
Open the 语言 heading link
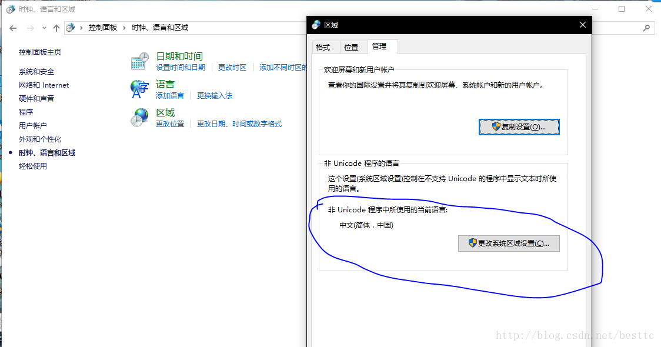pyautogui.click(x=165, y=84)
